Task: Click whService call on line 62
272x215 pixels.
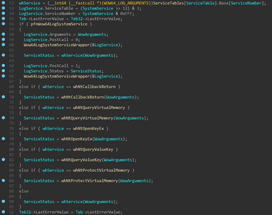Action: point(72,55)
